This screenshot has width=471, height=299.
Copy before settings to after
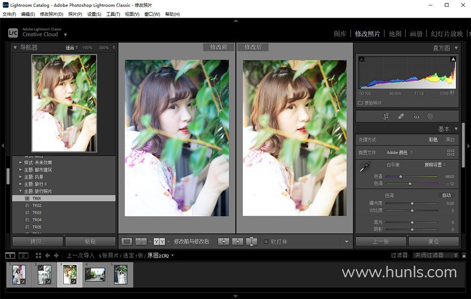click(224, 242)
